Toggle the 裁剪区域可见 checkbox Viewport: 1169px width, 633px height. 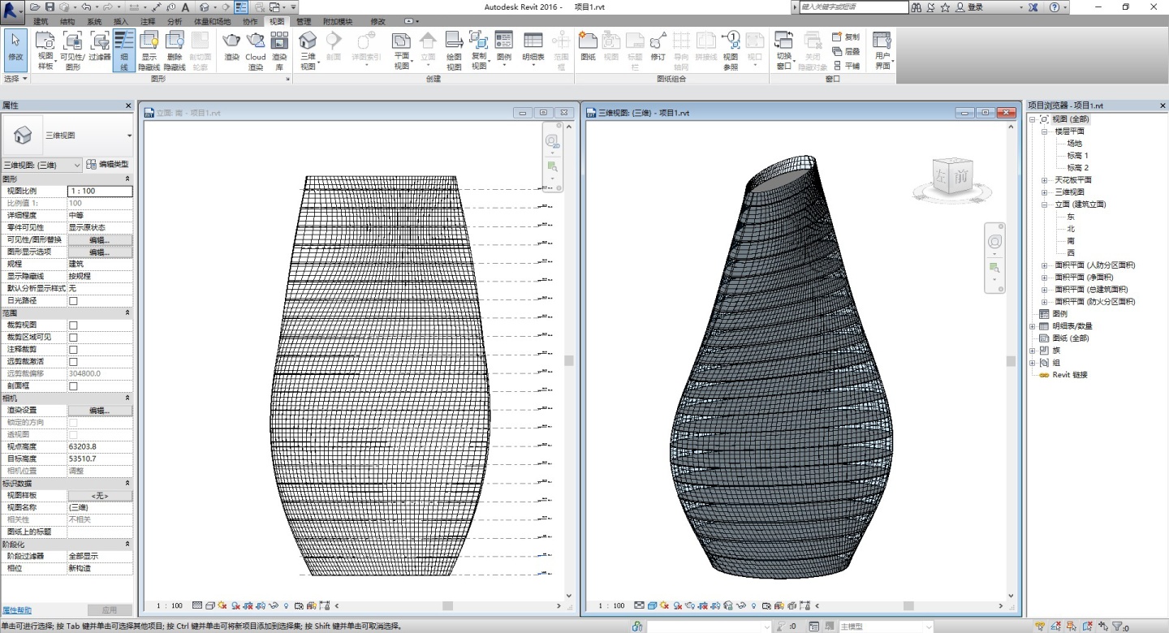tap(73, 337)
